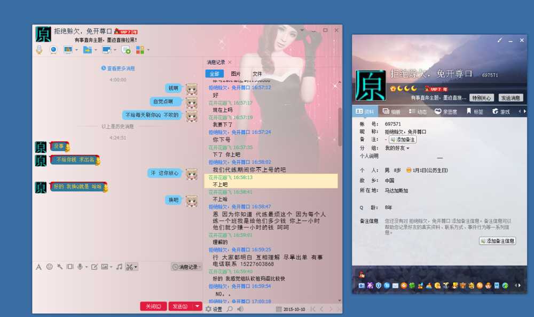
Task: Open the chat window title bar dropdown menu
Action: click(302, 30)
